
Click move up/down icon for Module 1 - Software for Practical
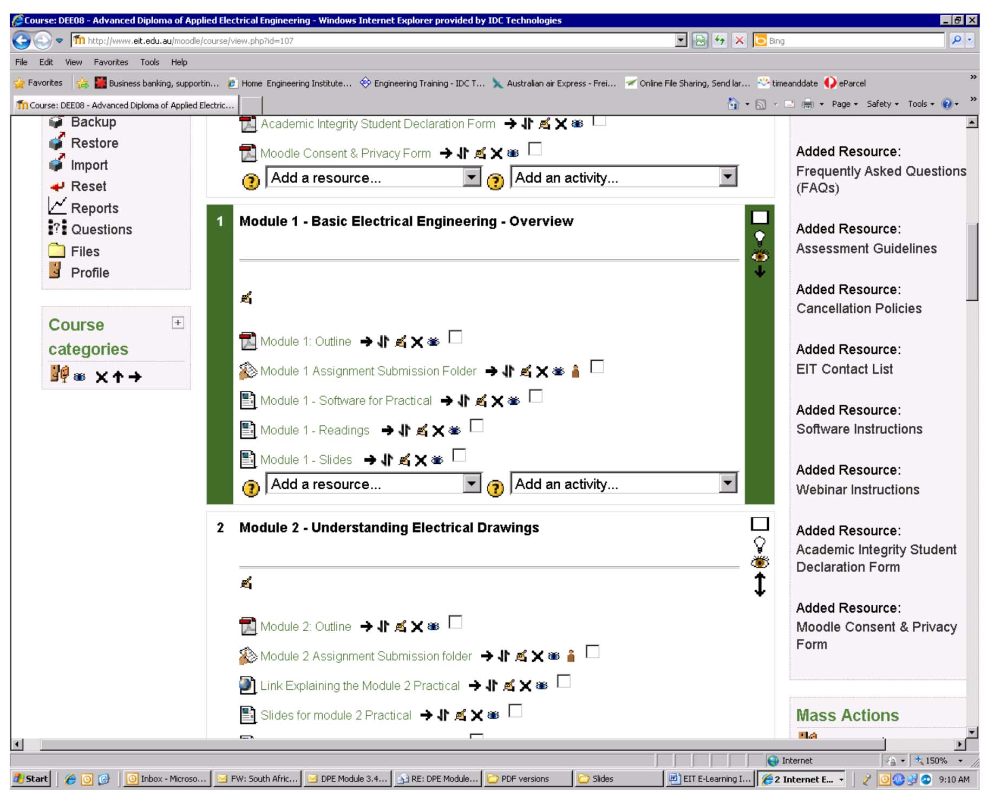coord(463,401)
